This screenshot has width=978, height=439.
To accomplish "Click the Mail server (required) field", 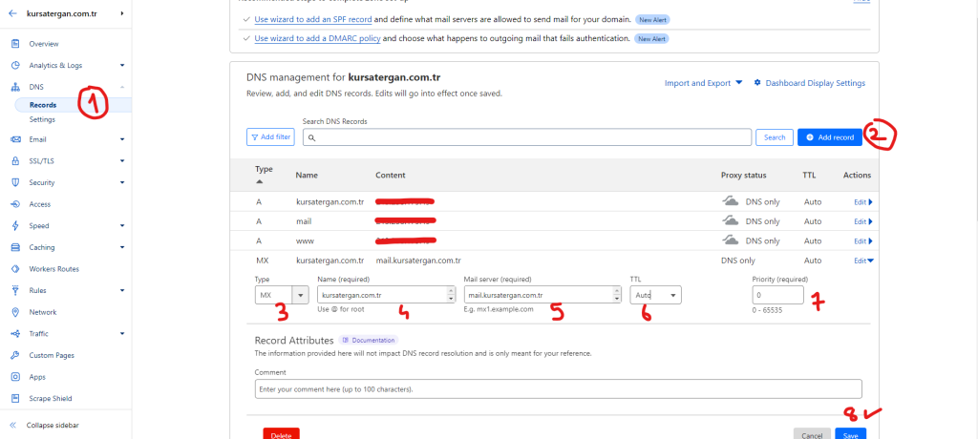I will 542,295.
